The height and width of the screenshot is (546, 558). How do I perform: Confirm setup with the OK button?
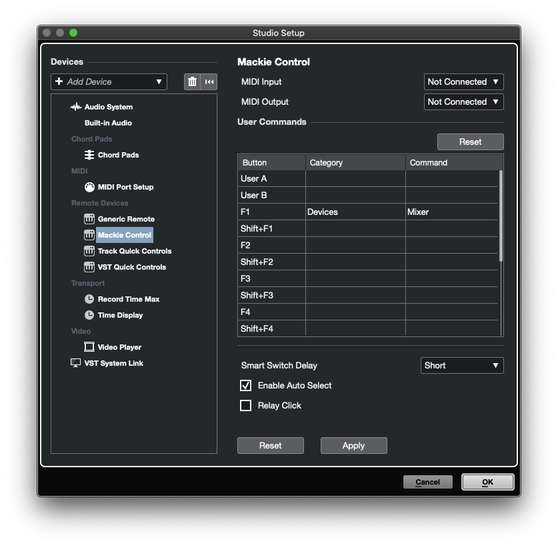click(x=487, y=481)
